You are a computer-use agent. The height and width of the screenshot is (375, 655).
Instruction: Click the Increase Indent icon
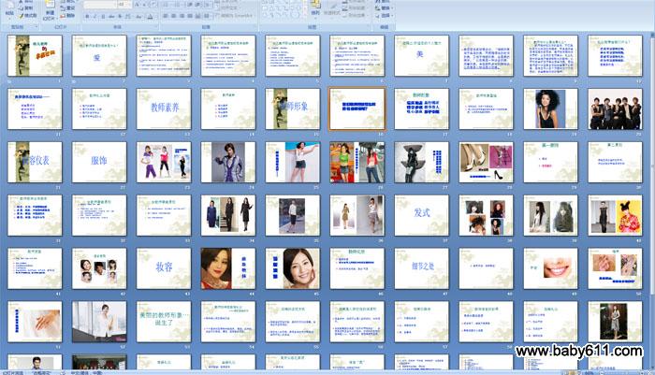(198, 4)
